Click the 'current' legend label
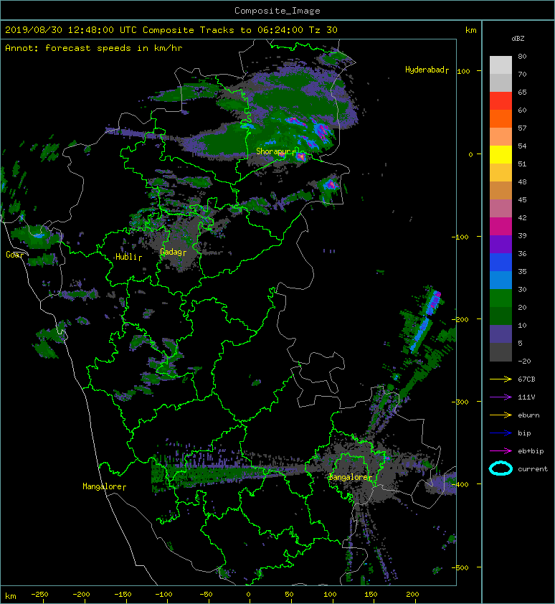555x604 pixels. (x=533, y=469)
